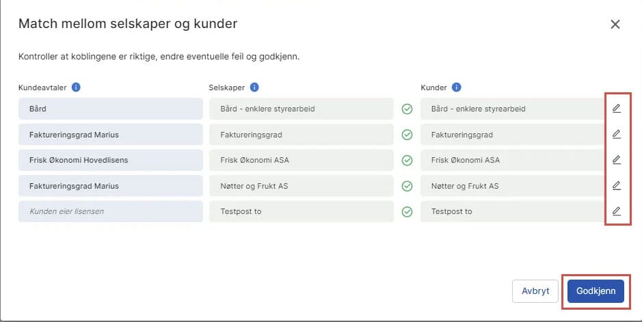The image size is (642, 322).
Task: Edit the Frisk Økonomi ASA customer match
Action: 616,160
